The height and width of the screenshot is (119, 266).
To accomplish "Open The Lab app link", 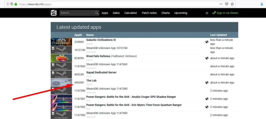I will click(x=91, y=81).
